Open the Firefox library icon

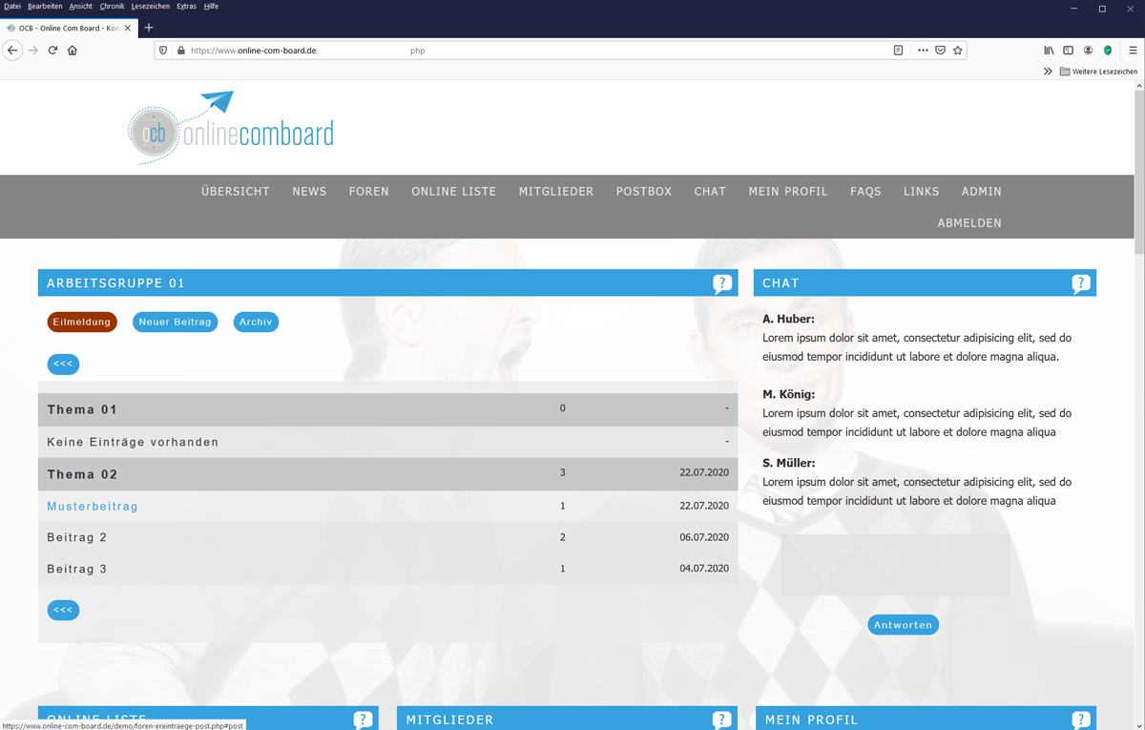tap(1049, 51)
